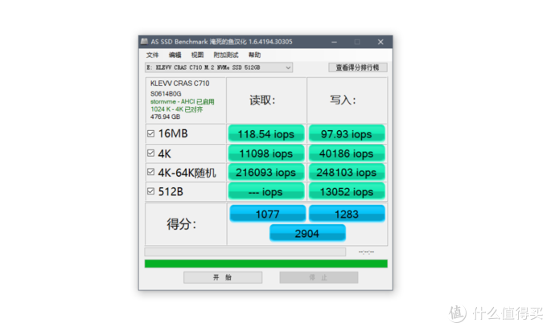The height and width of the screenshot is (327, 547).
Task: Close the AS SSD Benchmark window
Action: pyautogui.click(x=380, y=42)
